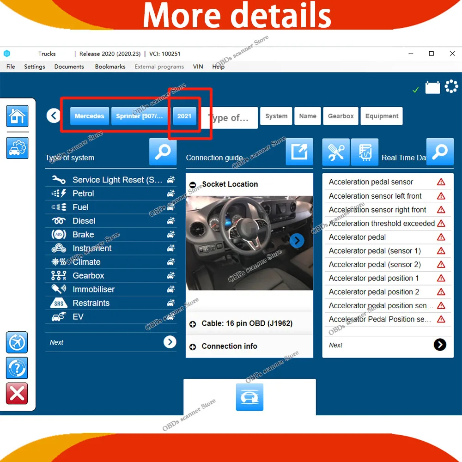This screenshot has height=462, width=462.
Task: Select the Petrol system type
Action: click(x=111, y=194)
